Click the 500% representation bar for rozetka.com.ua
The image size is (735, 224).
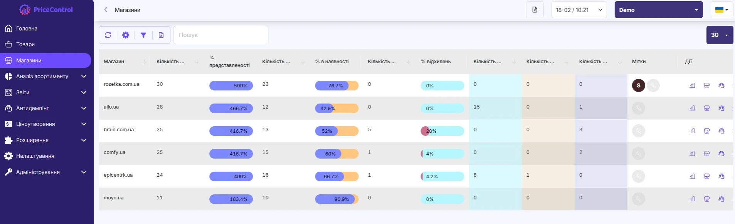231,85
